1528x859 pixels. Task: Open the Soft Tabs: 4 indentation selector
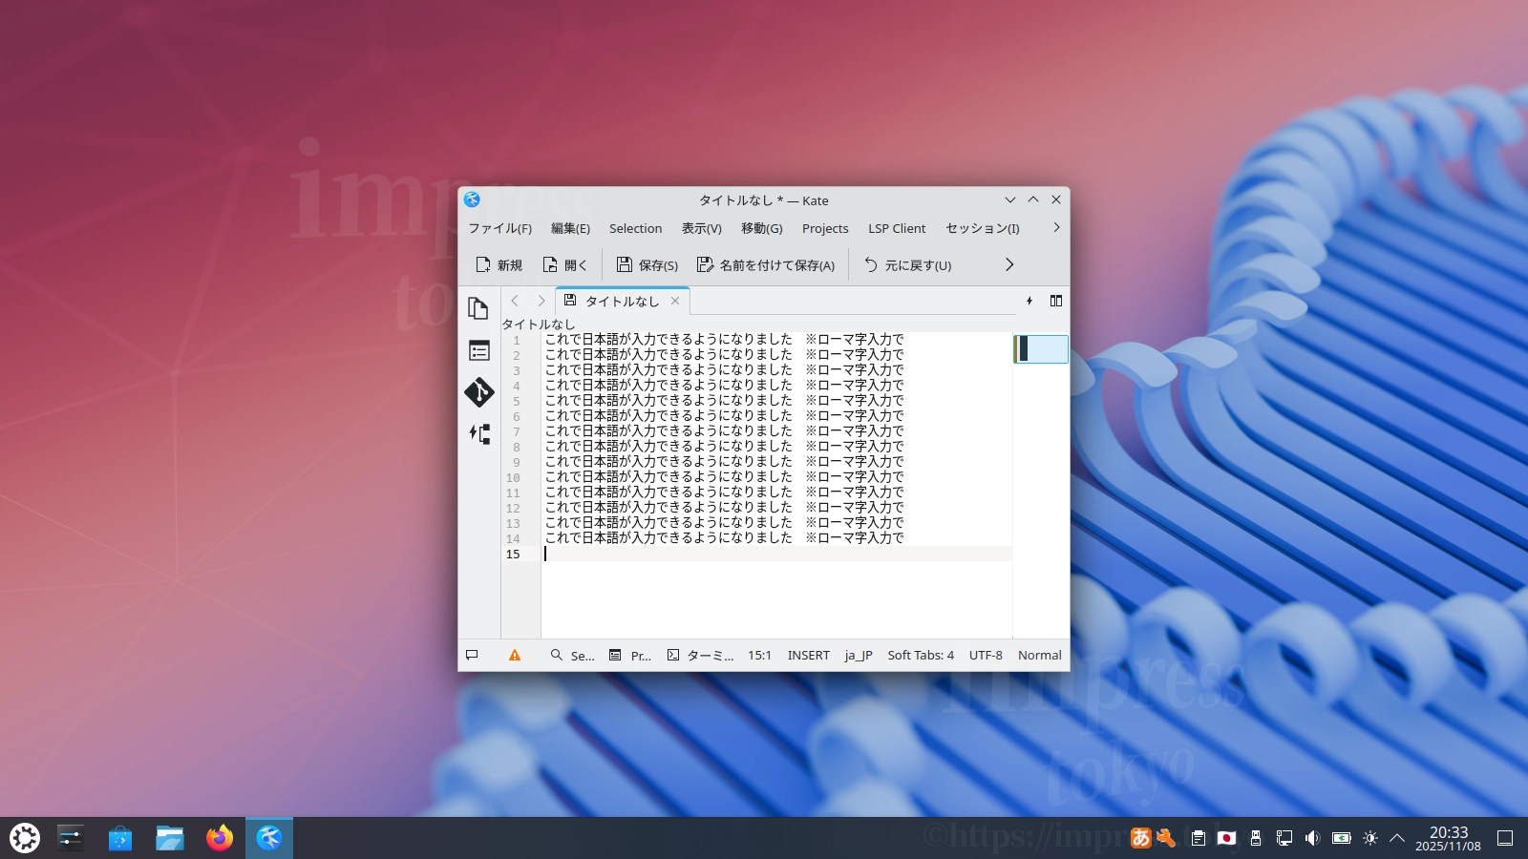pyautogui.click(x=921, y=655)
